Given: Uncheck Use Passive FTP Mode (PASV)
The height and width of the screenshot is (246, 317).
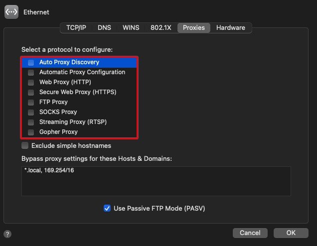Looking at the screenshot, I should [107, 208].
